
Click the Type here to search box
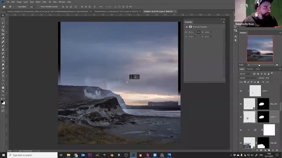(x=32, y=155)
